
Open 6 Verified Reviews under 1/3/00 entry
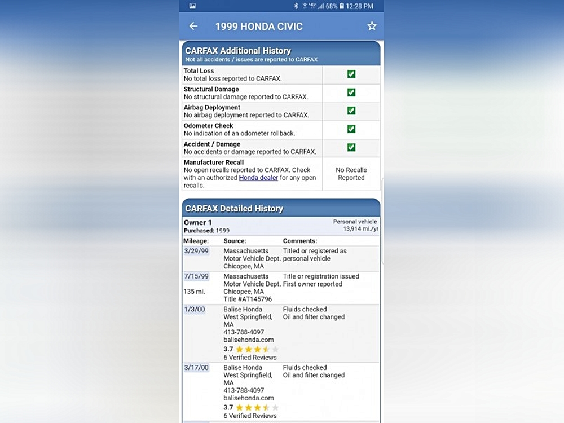click(x=250, y=358)
